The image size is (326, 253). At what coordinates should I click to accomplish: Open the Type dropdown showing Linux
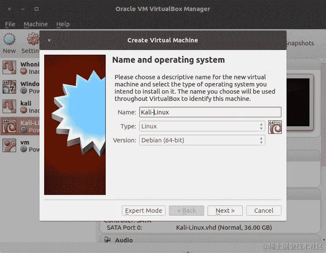[202, 126]
